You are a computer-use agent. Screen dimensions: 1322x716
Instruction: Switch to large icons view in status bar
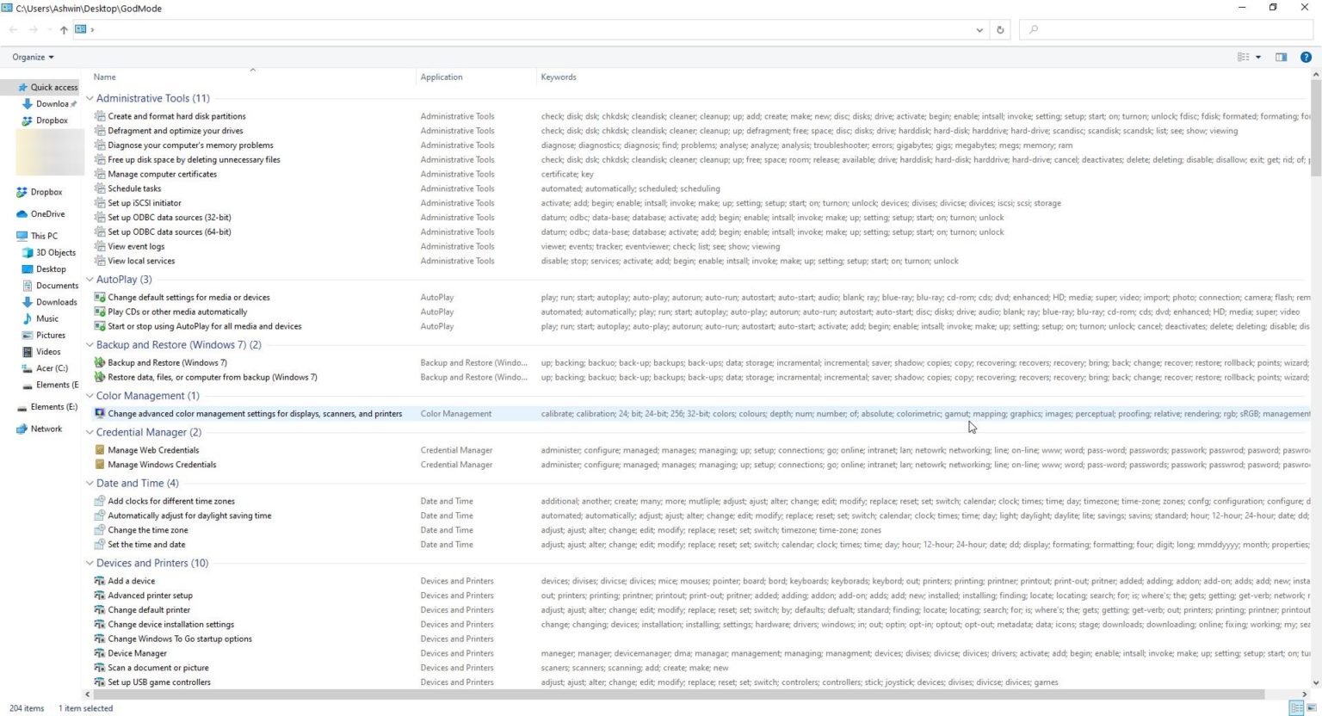[x=1313, y=708]
